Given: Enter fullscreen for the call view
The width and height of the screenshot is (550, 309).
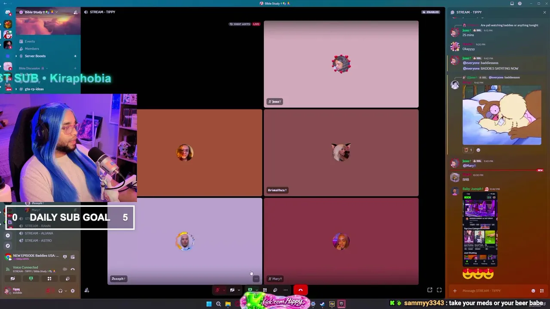Looking at the screenshot, I should click(x=439, y=290).
